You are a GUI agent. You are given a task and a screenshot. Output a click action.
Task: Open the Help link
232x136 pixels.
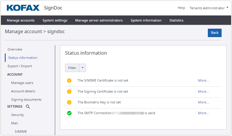pos(181,8)
